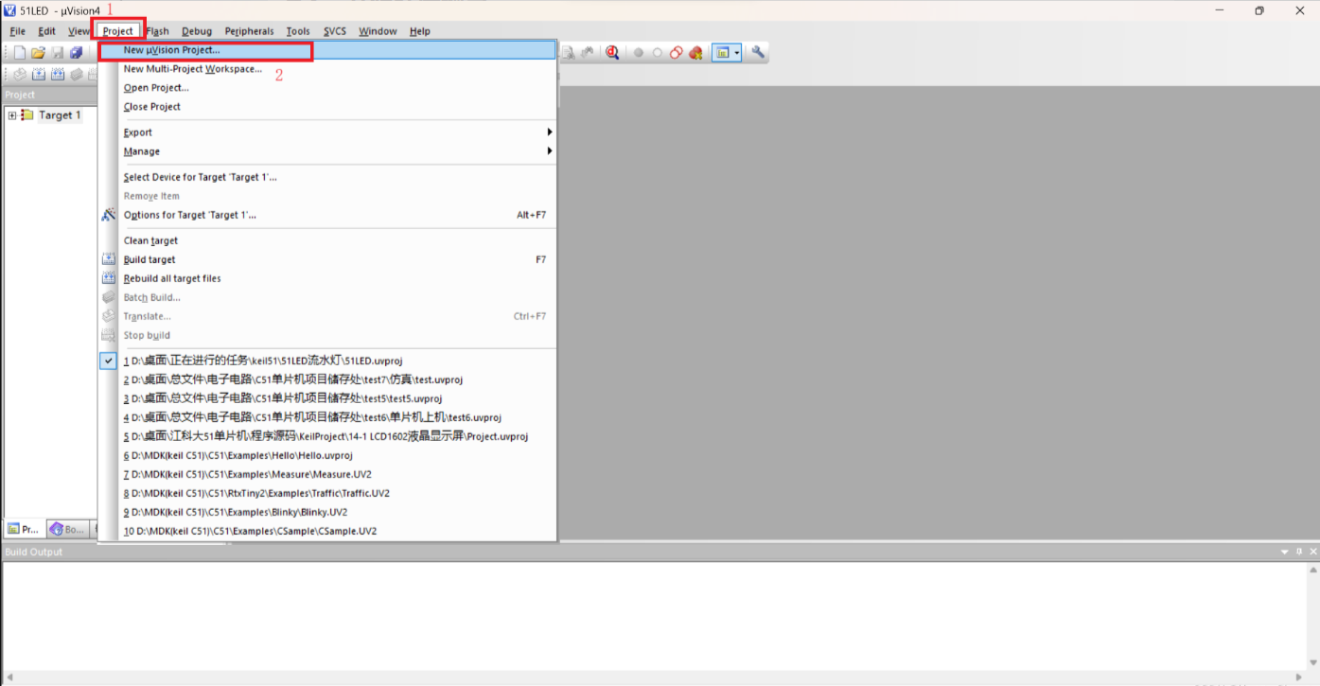
Task: Open recent project CSample.UV2
Action: coord(327,531)
